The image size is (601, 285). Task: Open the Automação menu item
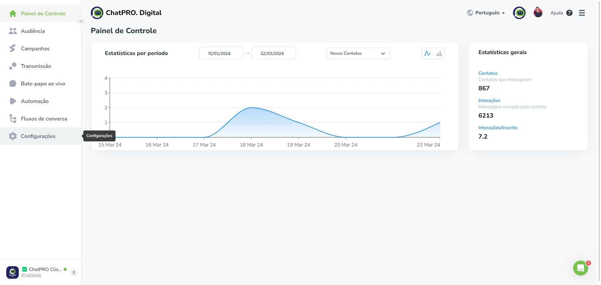(x=41, y=101)
